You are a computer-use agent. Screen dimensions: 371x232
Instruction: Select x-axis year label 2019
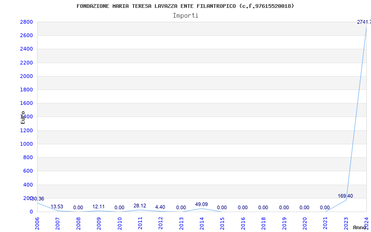284,223
